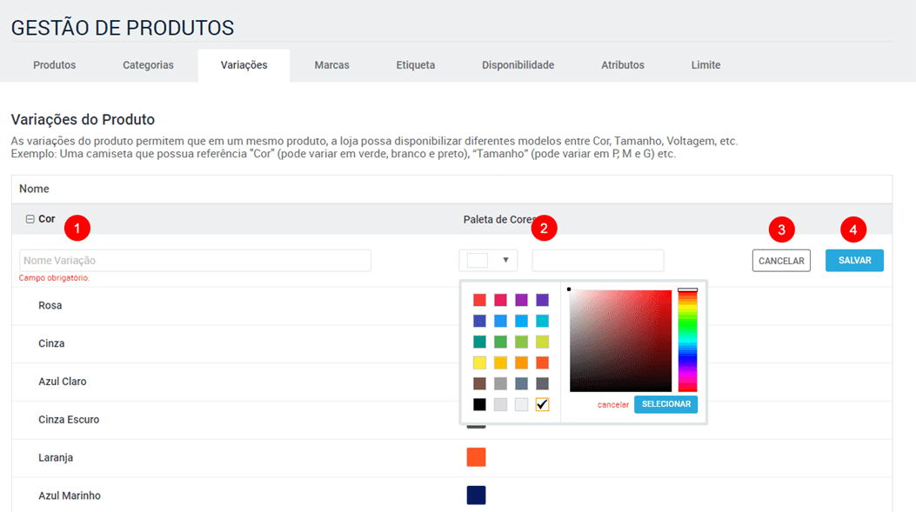Select the indigo palette swatch
Image resolution: width=916 pixels, height=512 pixels.
point(479,321)
